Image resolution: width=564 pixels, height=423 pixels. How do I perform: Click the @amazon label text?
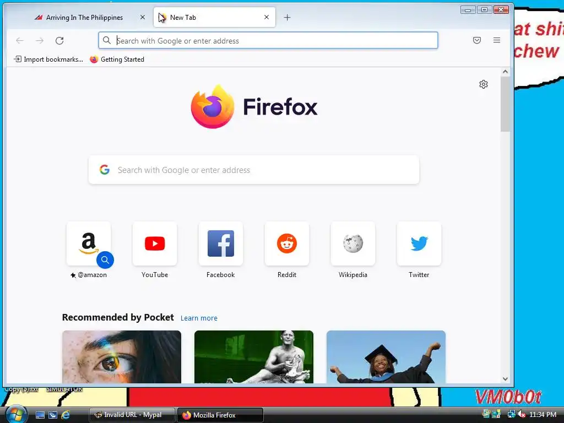coord(92,275)
